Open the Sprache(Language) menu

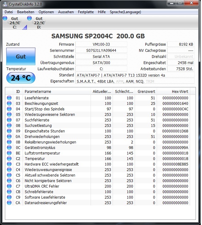[125, 12]
